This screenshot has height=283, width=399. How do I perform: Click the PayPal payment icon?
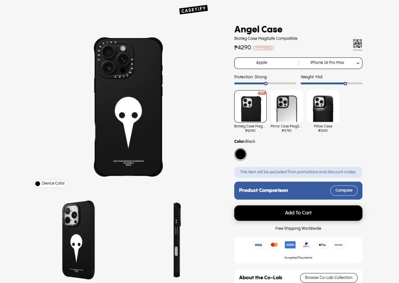tap(306, 245)
